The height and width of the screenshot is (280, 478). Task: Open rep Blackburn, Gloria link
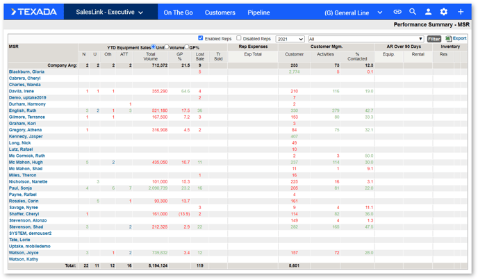(26, 72)
